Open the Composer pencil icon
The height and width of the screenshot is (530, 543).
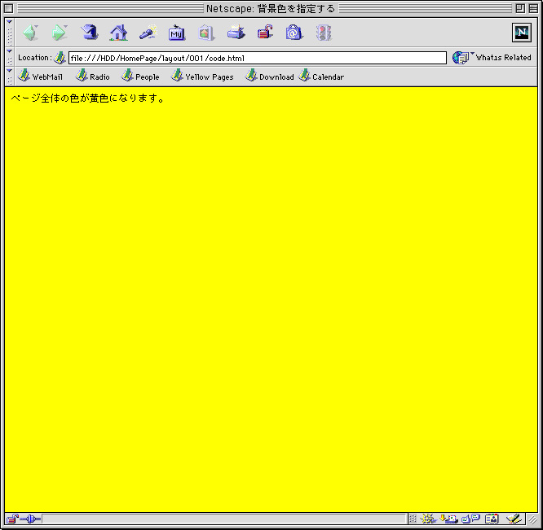(x=513, y=519)
